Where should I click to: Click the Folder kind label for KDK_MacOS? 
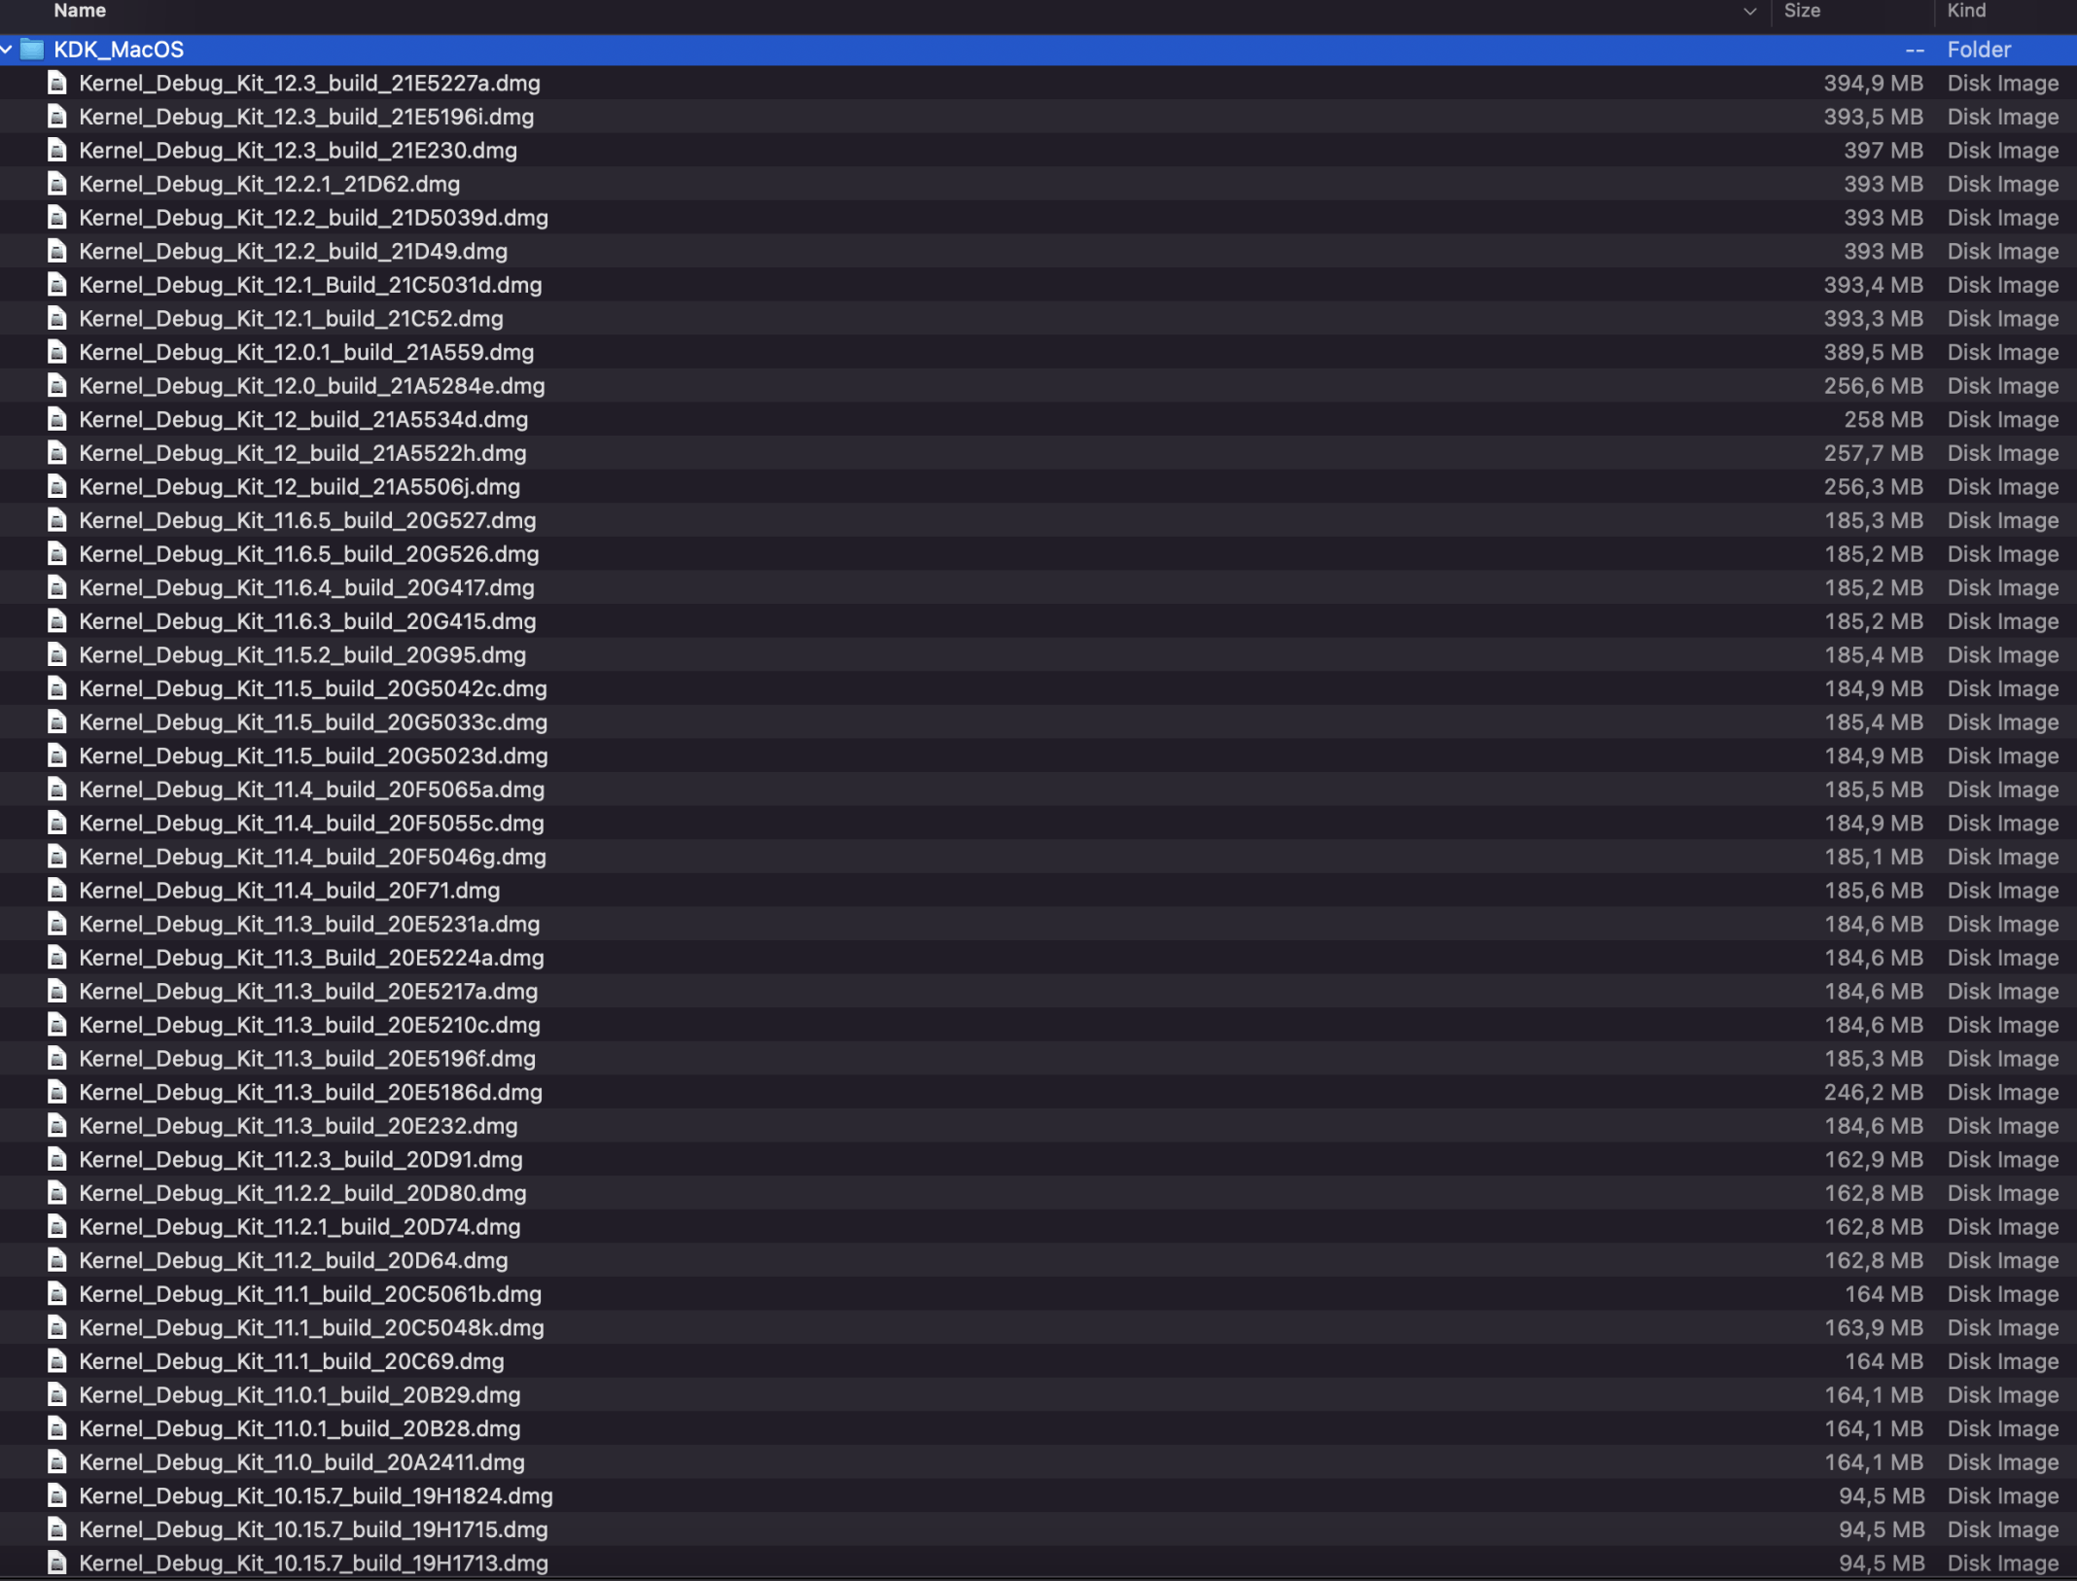[1979, 50]
